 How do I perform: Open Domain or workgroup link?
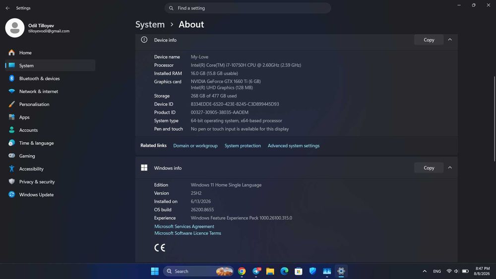pyautogui.click(x=195, y=146)
